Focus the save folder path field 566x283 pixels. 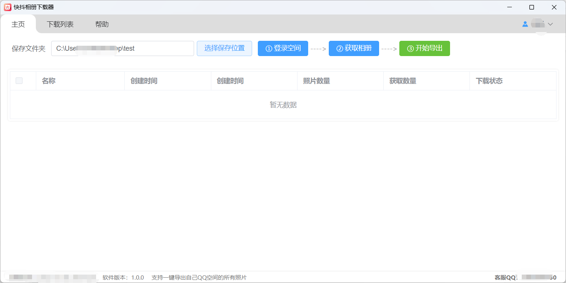(122, 48)
